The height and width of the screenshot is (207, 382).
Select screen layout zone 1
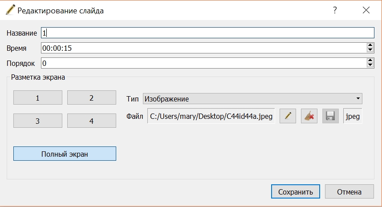(x=38, y=97)
